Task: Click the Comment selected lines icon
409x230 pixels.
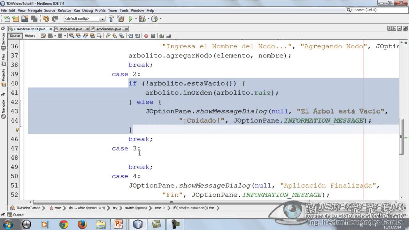Action: coord(162,36)
